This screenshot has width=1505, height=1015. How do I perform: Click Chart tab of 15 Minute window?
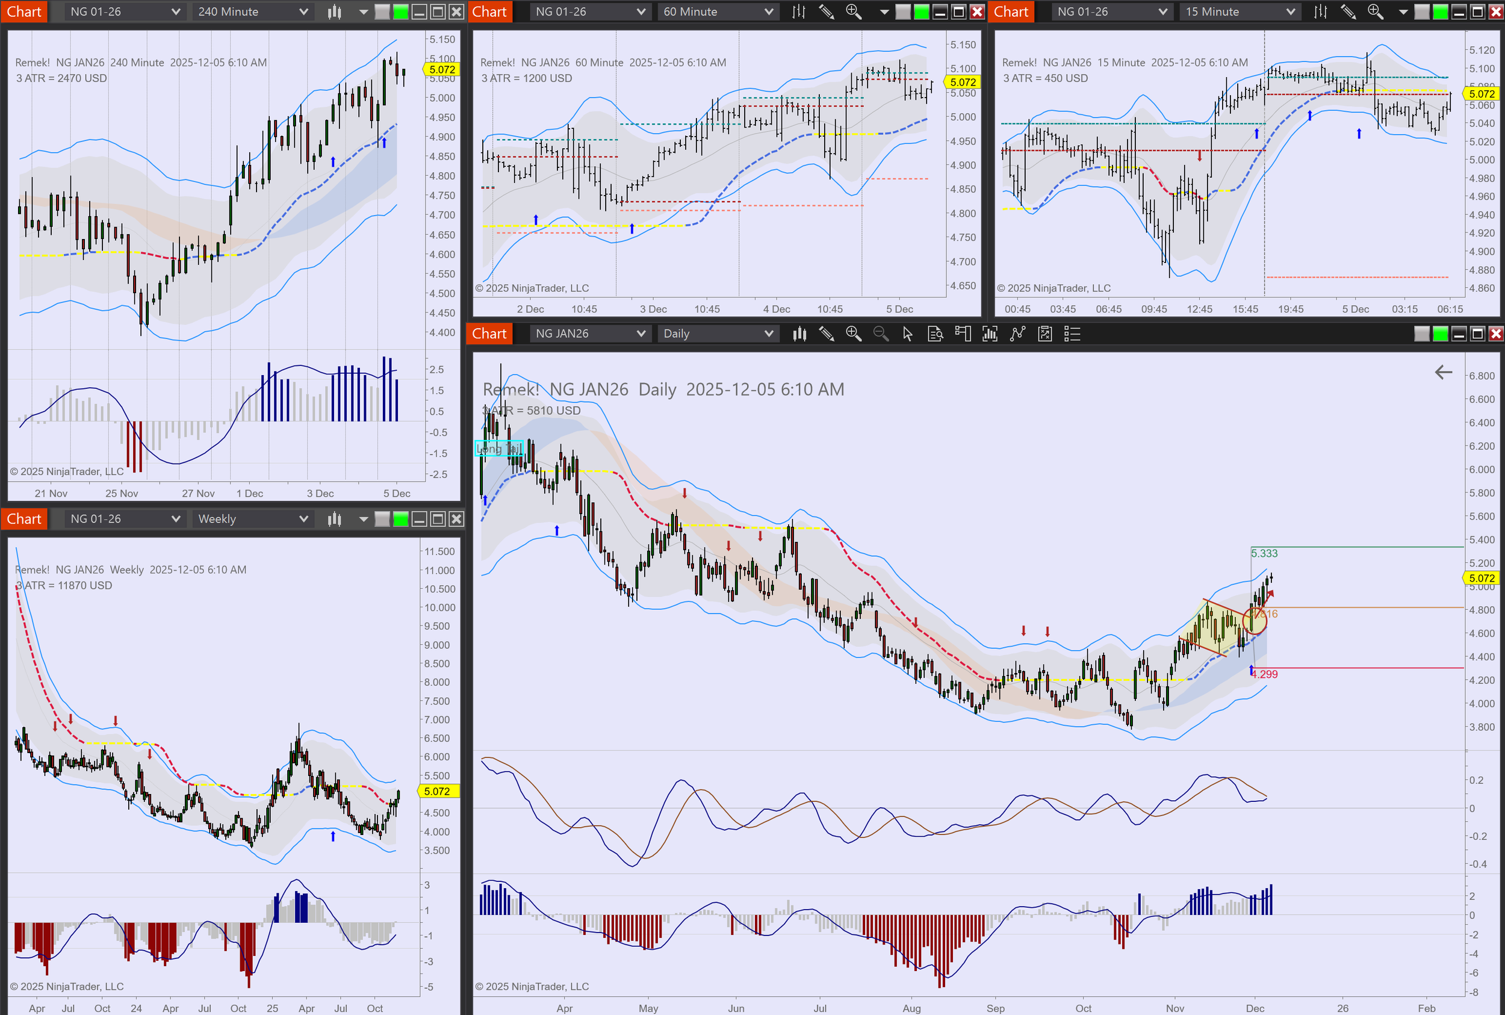click(1011, 11)
